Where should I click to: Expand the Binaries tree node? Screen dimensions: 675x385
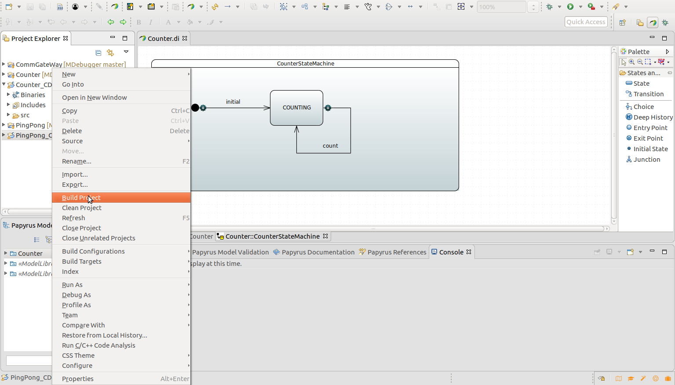click(8, 94)
